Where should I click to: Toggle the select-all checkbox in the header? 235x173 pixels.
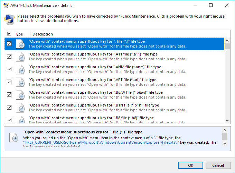9,34
